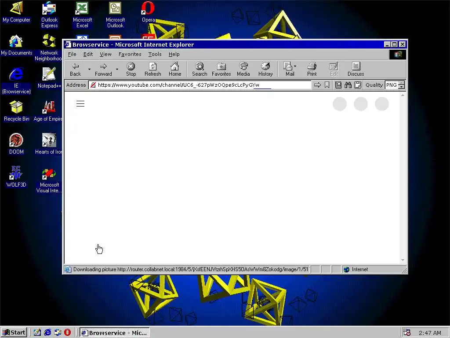Viewport: 450px width, 338px height.
Task: Select Microsoft Excel desktop shortcut
Action: pos(82,15)
